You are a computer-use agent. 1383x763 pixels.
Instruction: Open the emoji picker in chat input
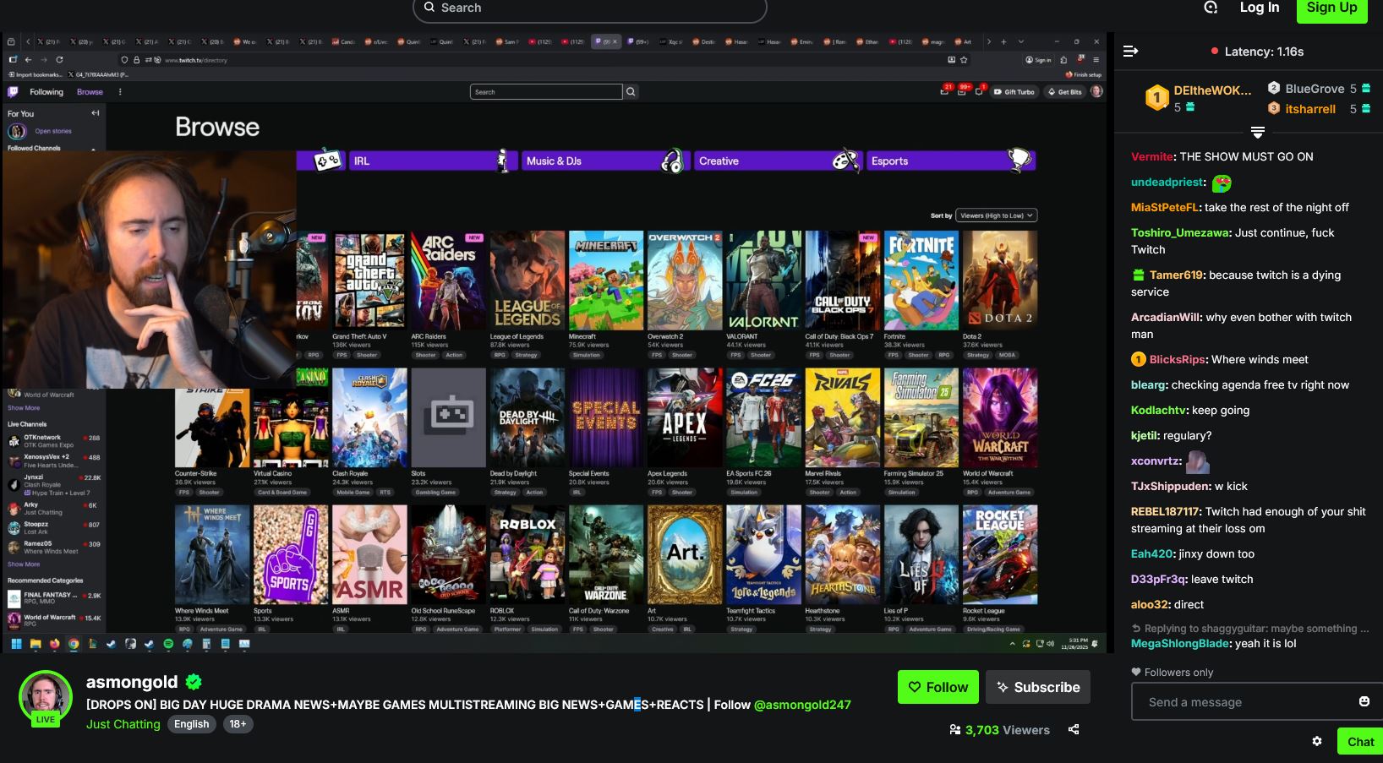(1364, 701)
